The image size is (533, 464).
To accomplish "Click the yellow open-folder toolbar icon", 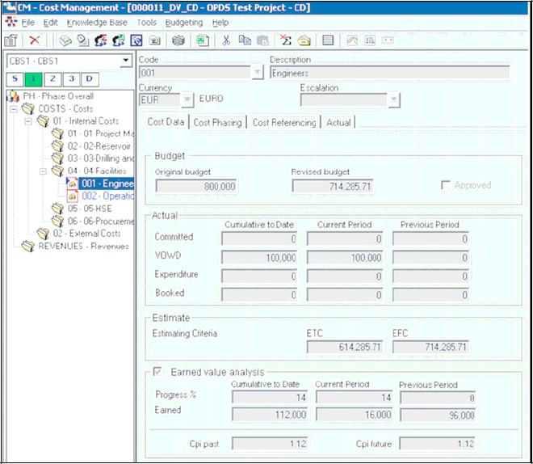I will point(304,40).
